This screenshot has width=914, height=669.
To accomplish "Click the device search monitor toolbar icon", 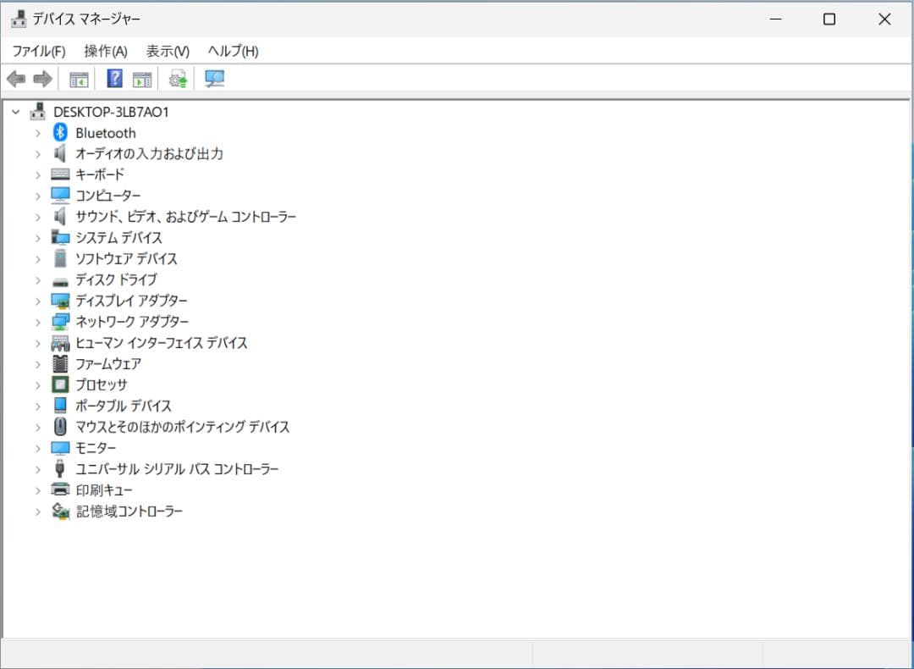I will point(214,78).
